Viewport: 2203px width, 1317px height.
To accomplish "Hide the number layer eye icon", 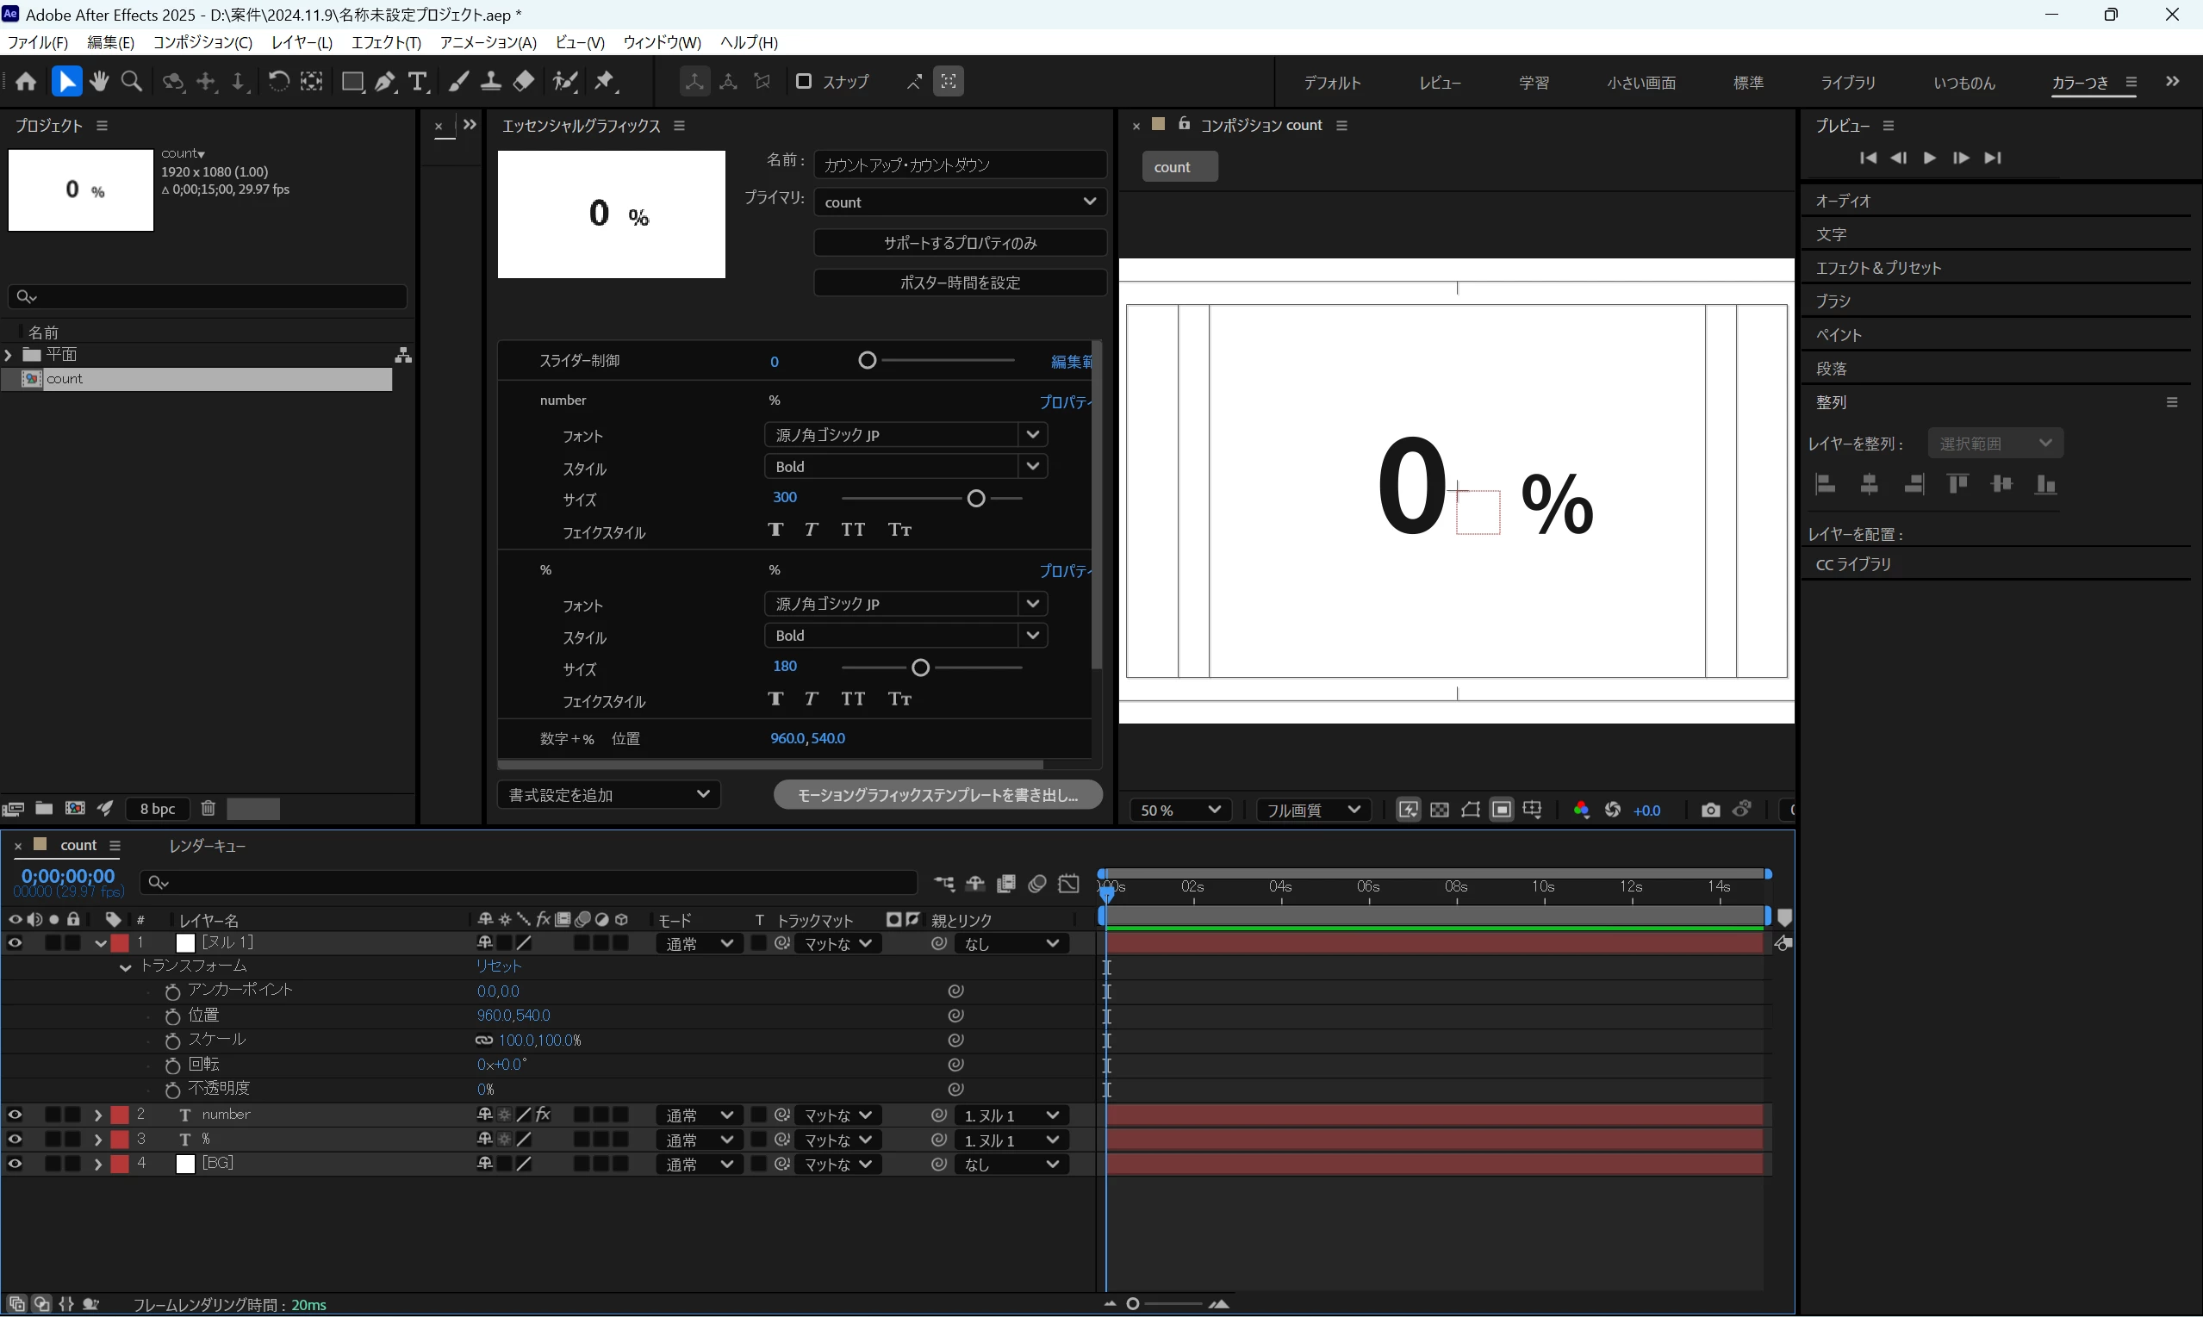I will [x=16, y=1115].
